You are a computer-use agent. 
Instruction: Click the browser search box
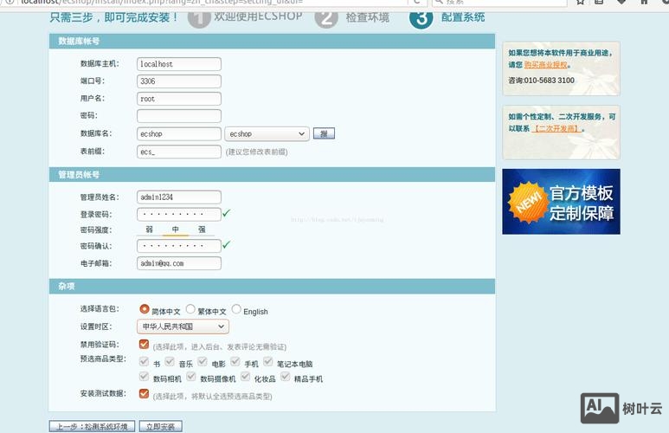point(499,3)
